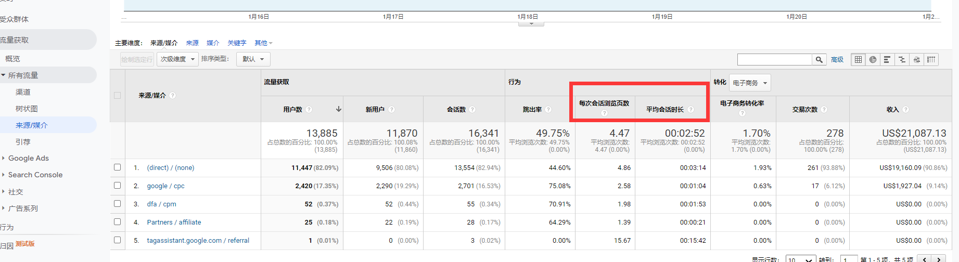
Task: Switch to data table view
Action: point(858,59)
